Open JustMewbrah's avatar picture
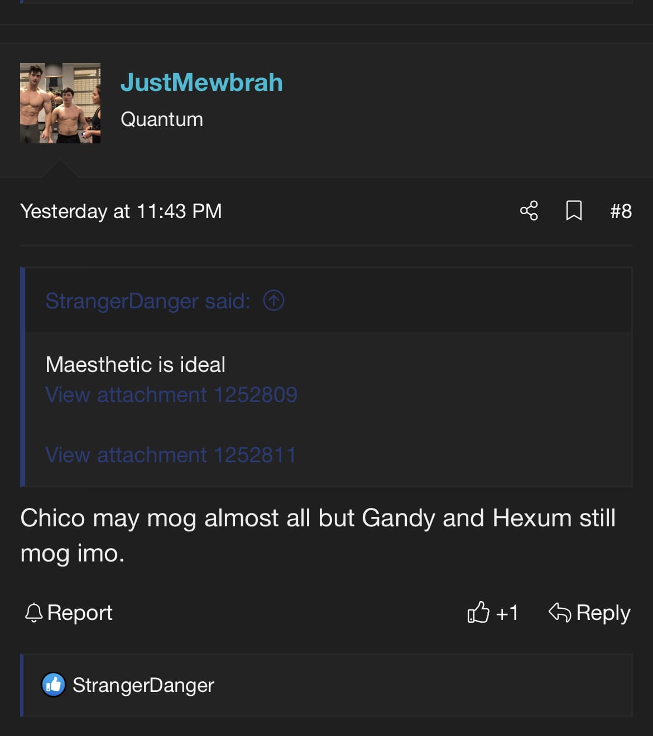 click(60, 103)
